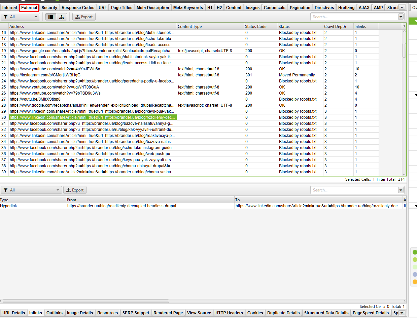417x318 pixels.
Task: Open the bottom tabs overflow arrow
Action: click(402, 313)
